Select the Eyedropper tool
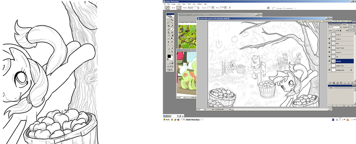The image size is (356, 144). (172, 48)
